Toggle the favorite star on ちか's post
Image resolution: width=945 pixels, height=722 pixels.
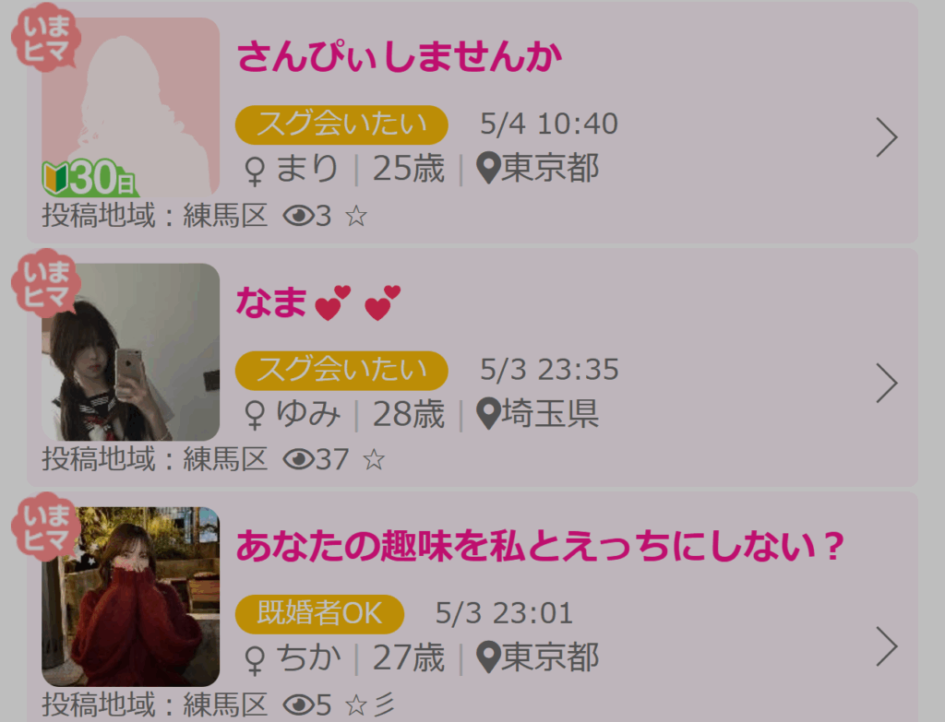[x=356, y=704]
